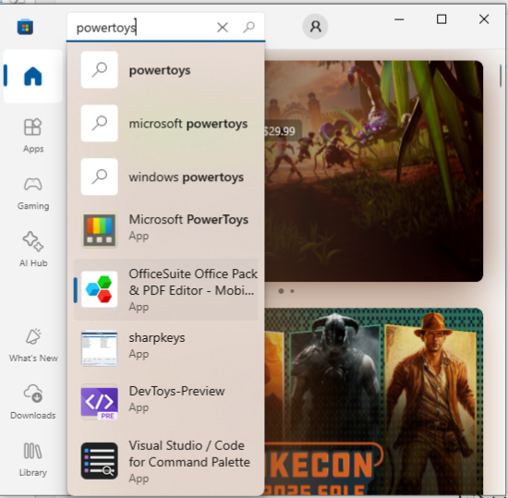Click the Microsoft Store logo icon
The image size is (508, 498).
click(25, 27)
